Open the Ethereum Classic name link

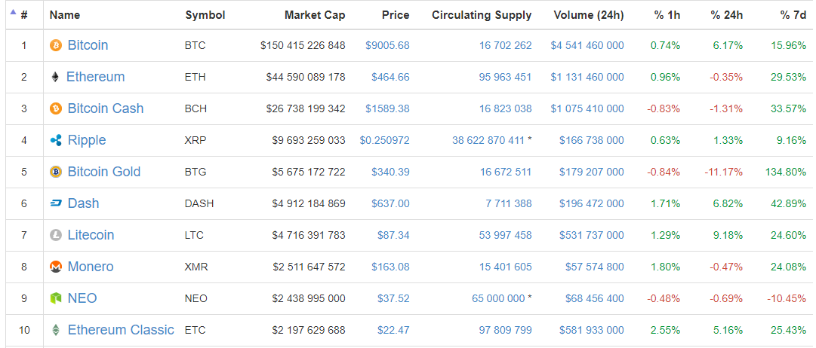point(121,331)
